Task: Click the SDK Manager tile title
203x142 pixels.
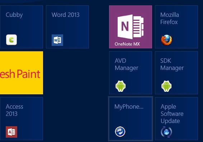Action: tap(172, 65)
